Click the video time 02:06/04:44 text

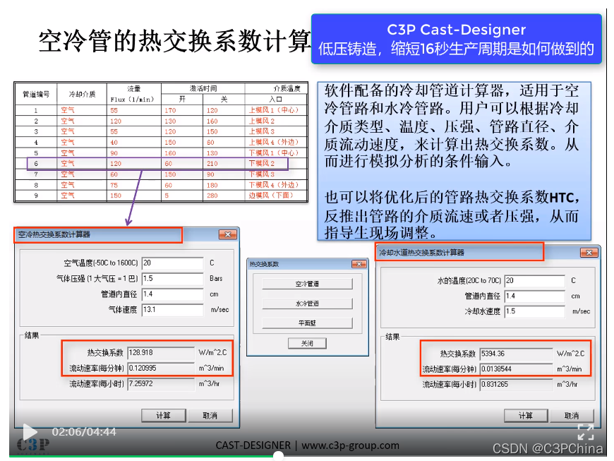click(84, 432)
